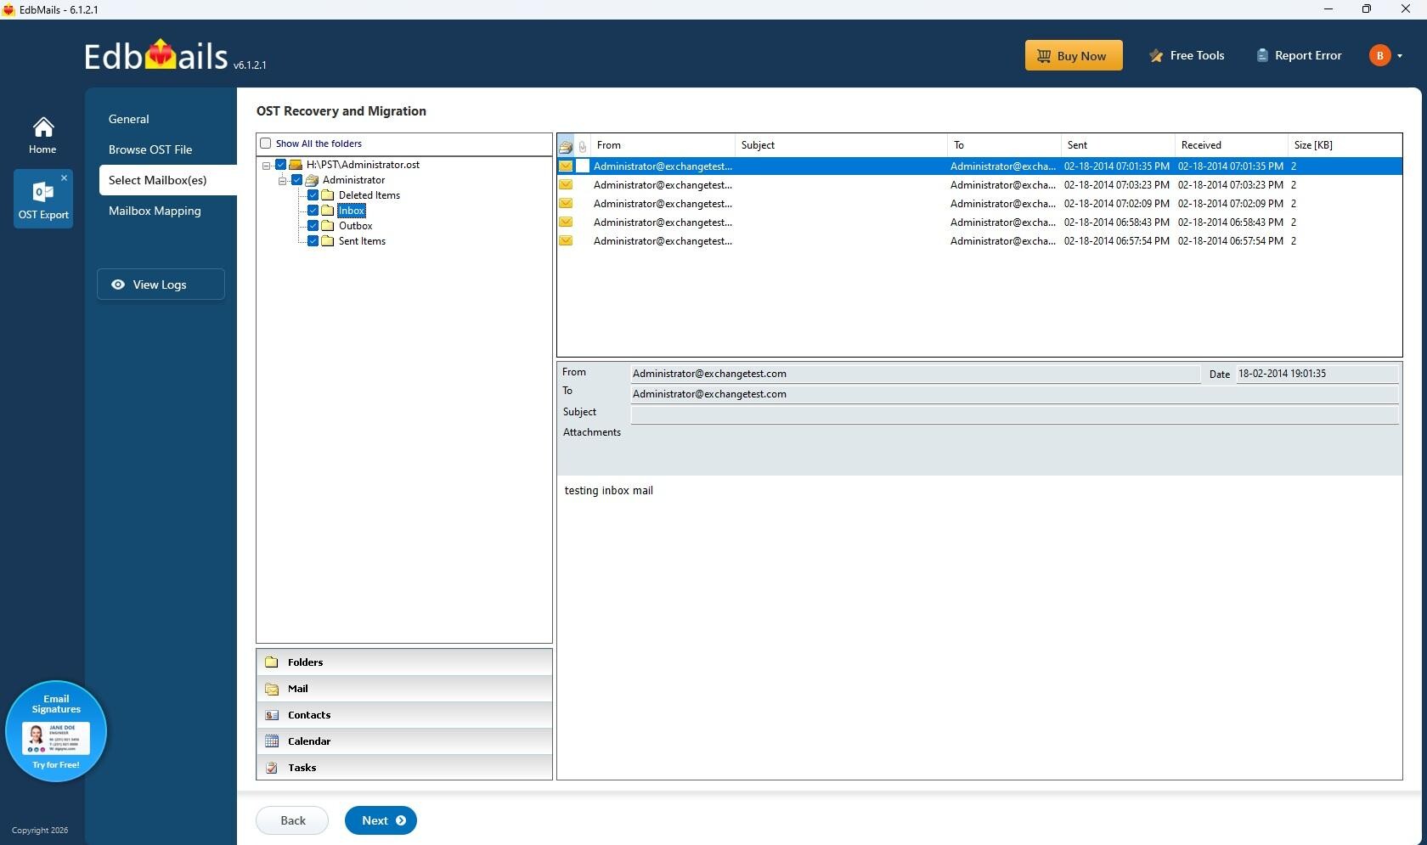The image size is (1427, 845).
Task: Switch to the Mail pane
Action: click(x=404, y=689)
